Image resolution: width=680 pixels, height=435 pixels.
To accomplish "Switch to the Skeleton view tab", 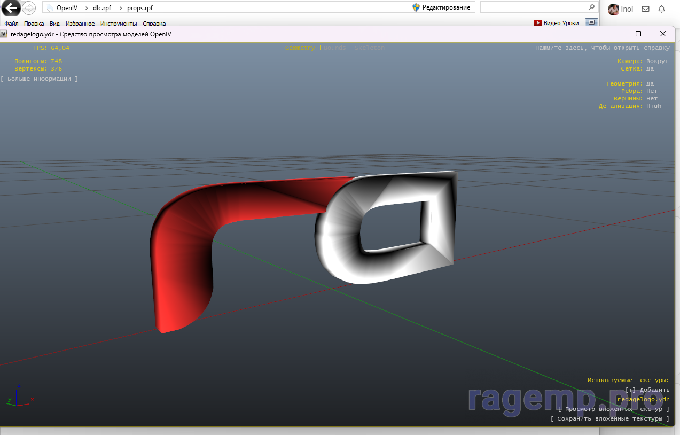I will [x=370, y=48].
